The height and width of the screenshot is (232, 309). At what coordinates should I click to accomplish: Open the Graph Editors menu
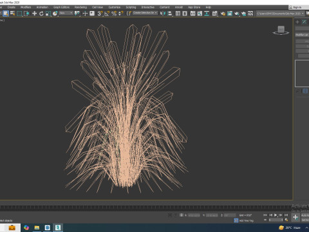pos(61,7)
